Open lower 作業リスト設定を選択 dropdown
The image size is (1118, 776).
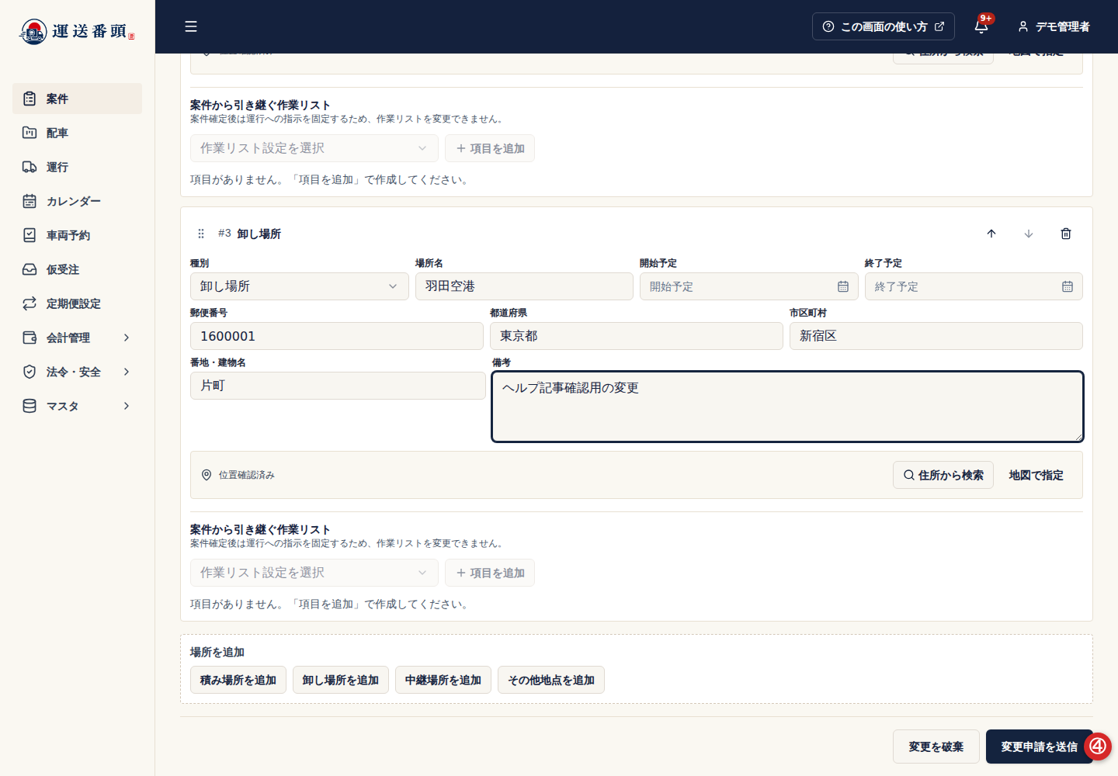click(x=314, y=573)
